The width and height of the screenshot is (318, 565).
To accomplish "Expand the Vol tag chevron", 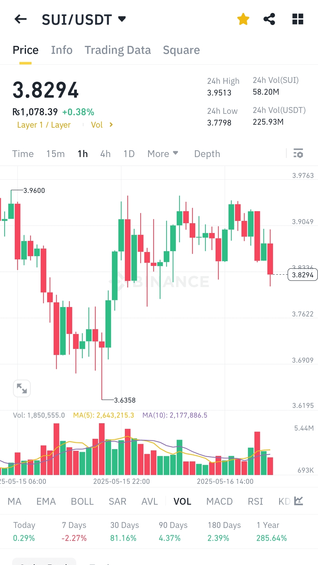I will coord(111,125).
